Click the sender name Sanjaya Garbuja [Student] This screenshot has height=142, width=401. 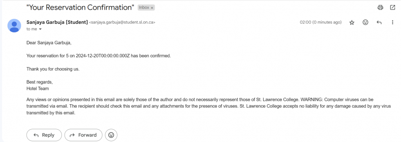pyautogui.click(x=57, y=22)
